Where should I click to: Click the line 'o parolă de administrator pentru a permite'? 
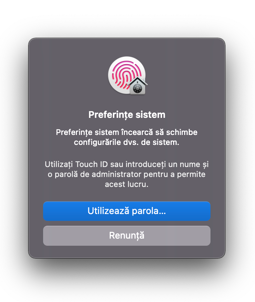[126, 175]
